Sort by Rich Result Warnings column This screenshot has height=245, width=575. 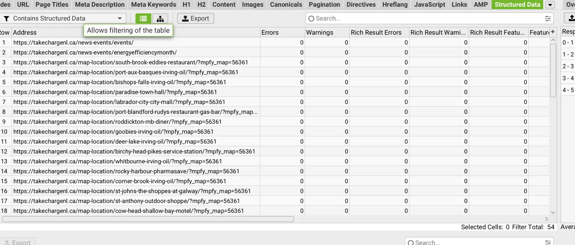[438, 32]
